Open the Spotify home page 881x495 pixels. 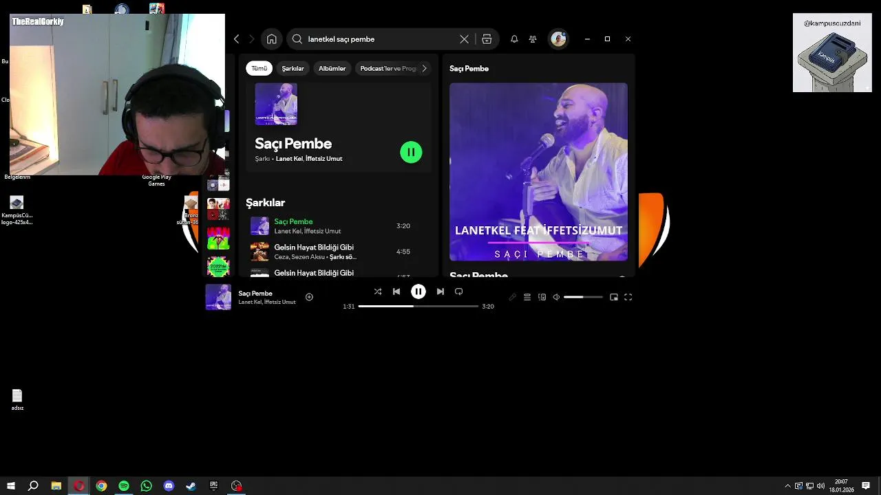point(272,39)
